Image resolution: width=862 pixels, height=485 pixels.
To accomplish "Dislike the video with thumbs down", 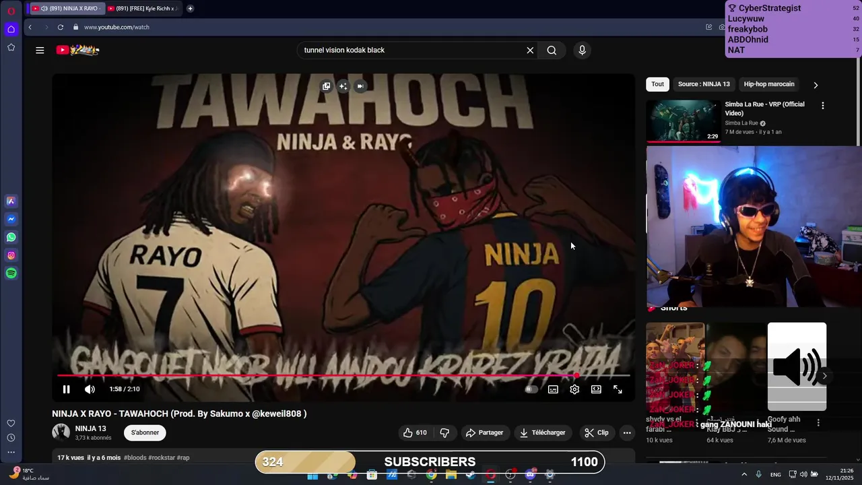I will pyautogui.click(x=444, y=432).
